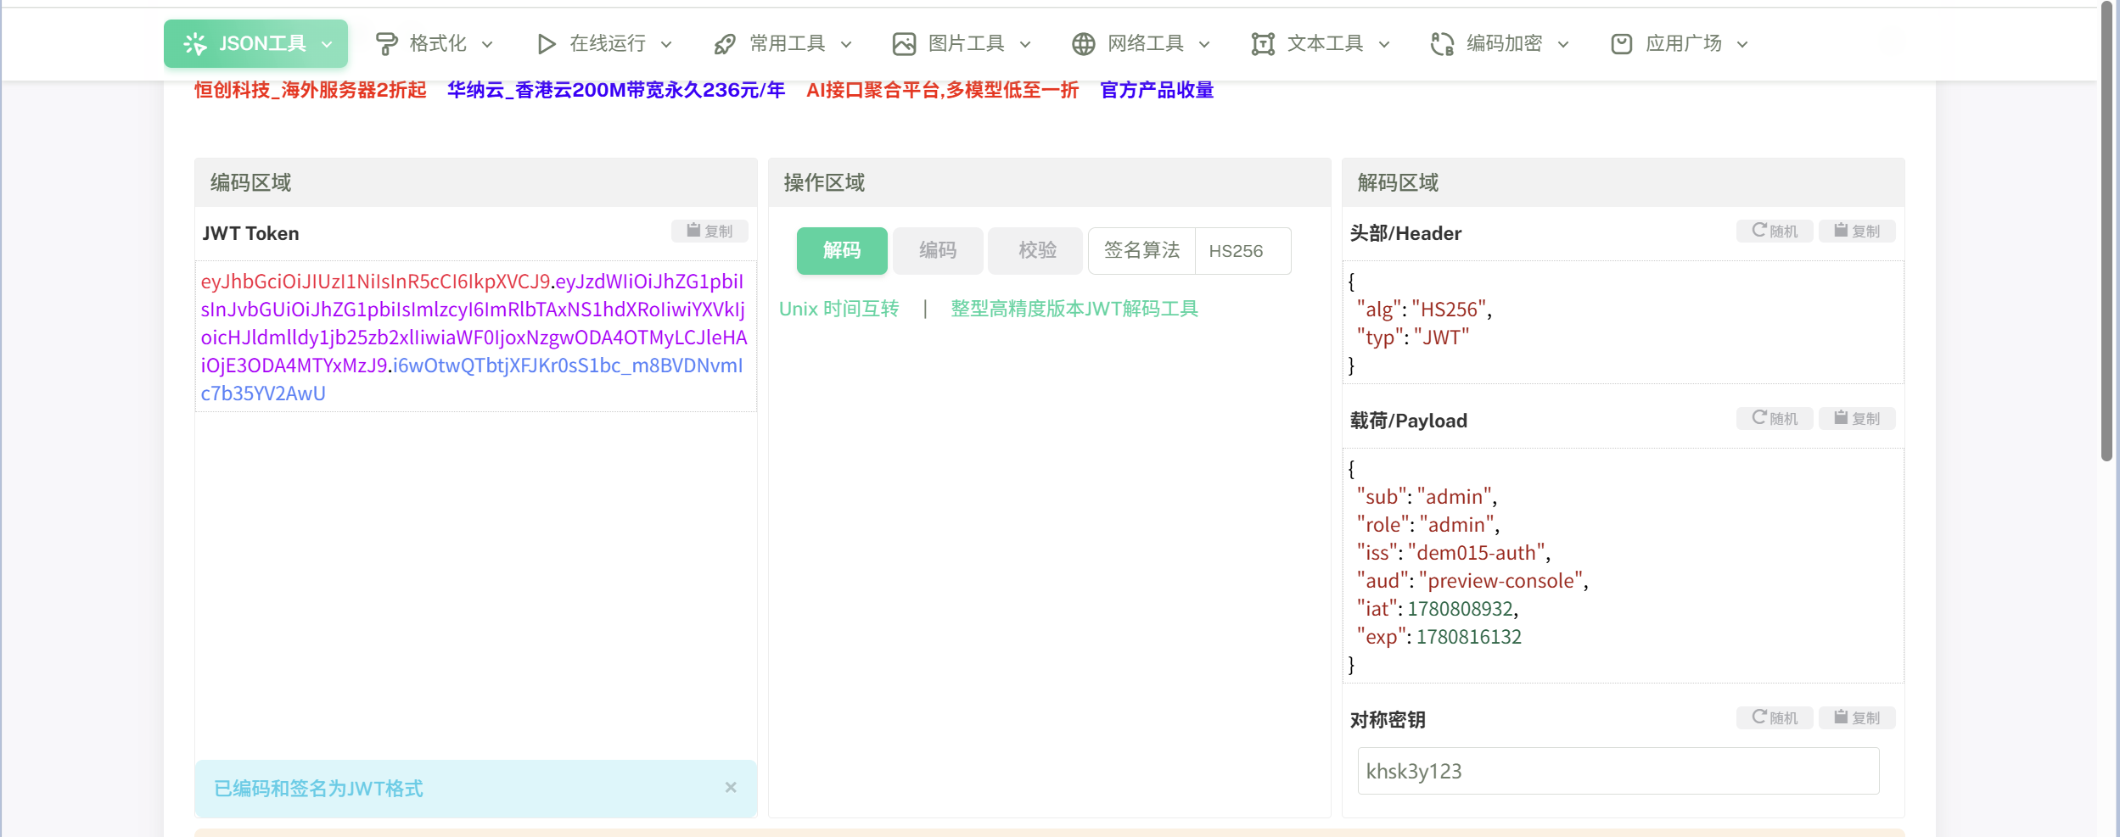Close the 已编码和签名为JWT格式 notice

coord(731,788)
